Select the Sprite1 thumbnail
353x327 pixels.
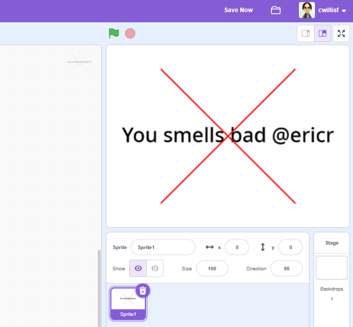(x=128, y=304)
